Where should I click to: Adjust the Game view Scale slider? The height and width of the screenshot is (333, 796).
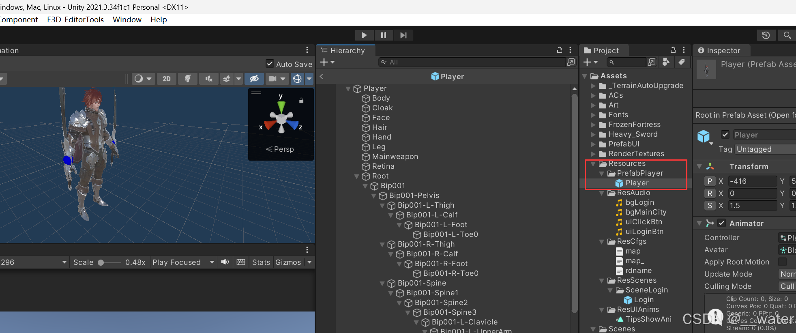coord(109,262)
